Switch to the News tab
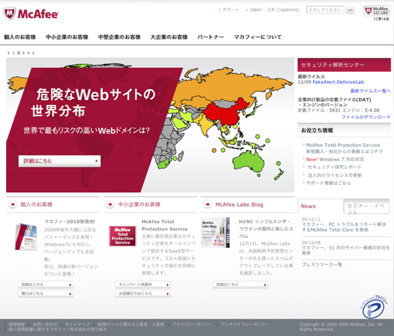394x336 pixels. (309, 206)
